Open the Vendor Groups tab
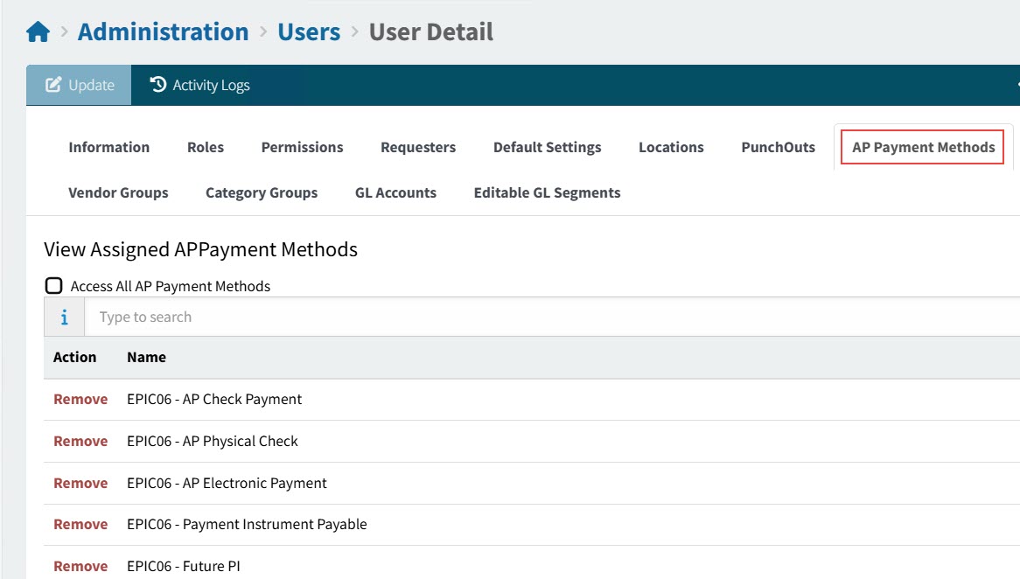The width and height of the screenshot is (1020, 579). [118, 192]
